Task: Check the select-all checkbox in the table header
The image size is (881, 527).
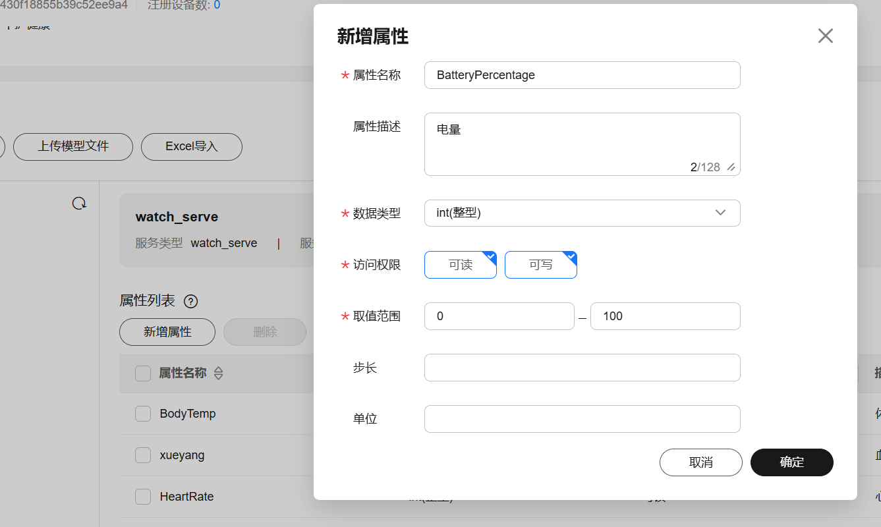Action: [143, 374]
